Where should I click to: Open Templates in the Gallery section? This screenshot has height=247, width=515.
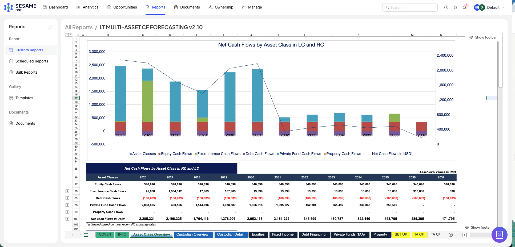point(31,98)
